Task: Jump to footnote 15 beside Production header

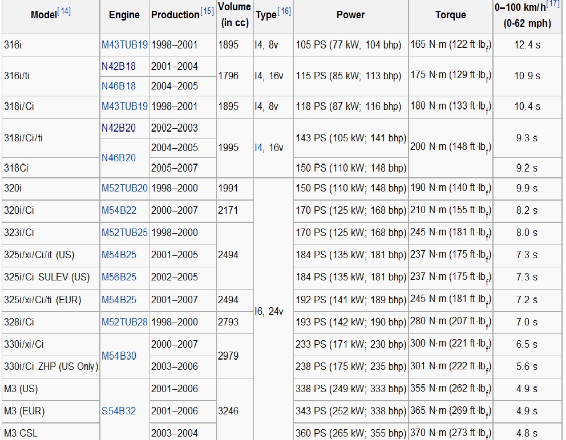Action: [x=207, y=11]
